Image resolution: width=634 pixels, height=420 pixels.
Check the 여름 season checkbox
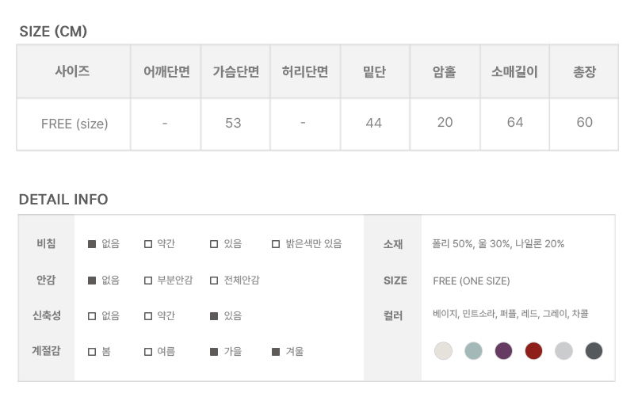(x=148, y=351)
